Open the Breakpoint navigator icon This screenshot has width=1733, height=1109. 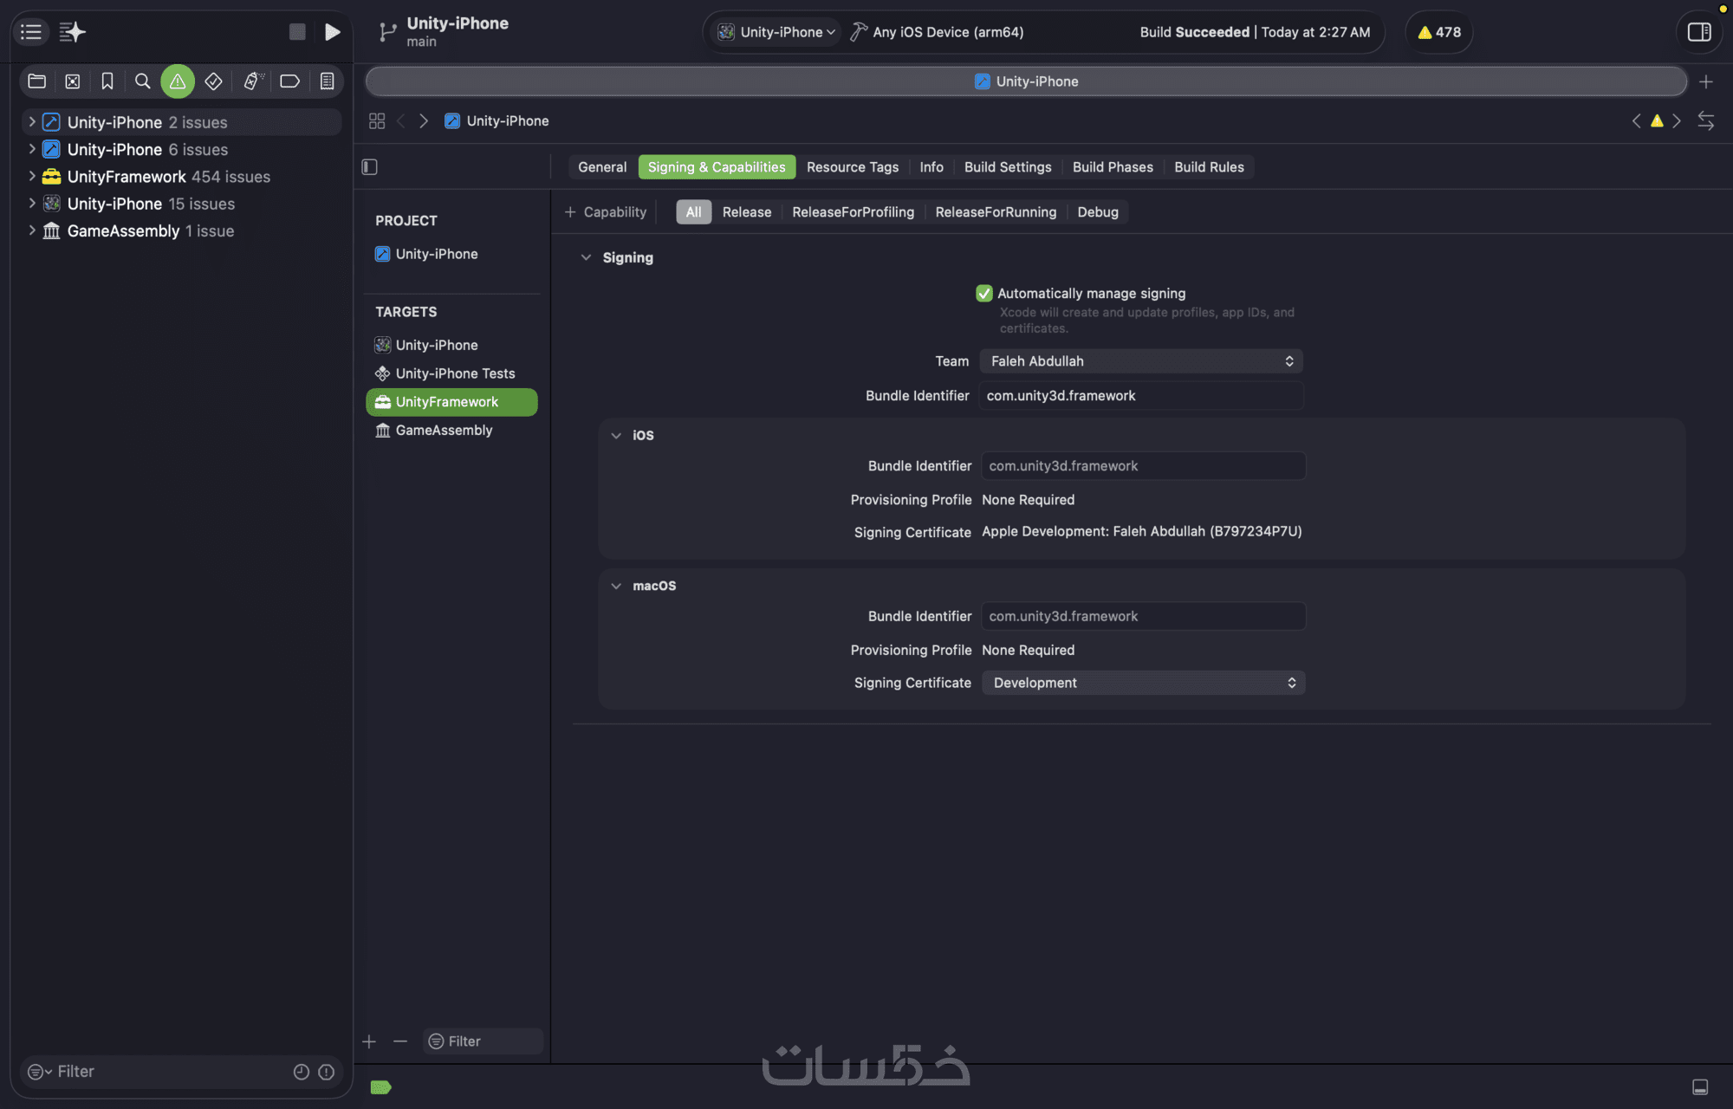(289, 81)
